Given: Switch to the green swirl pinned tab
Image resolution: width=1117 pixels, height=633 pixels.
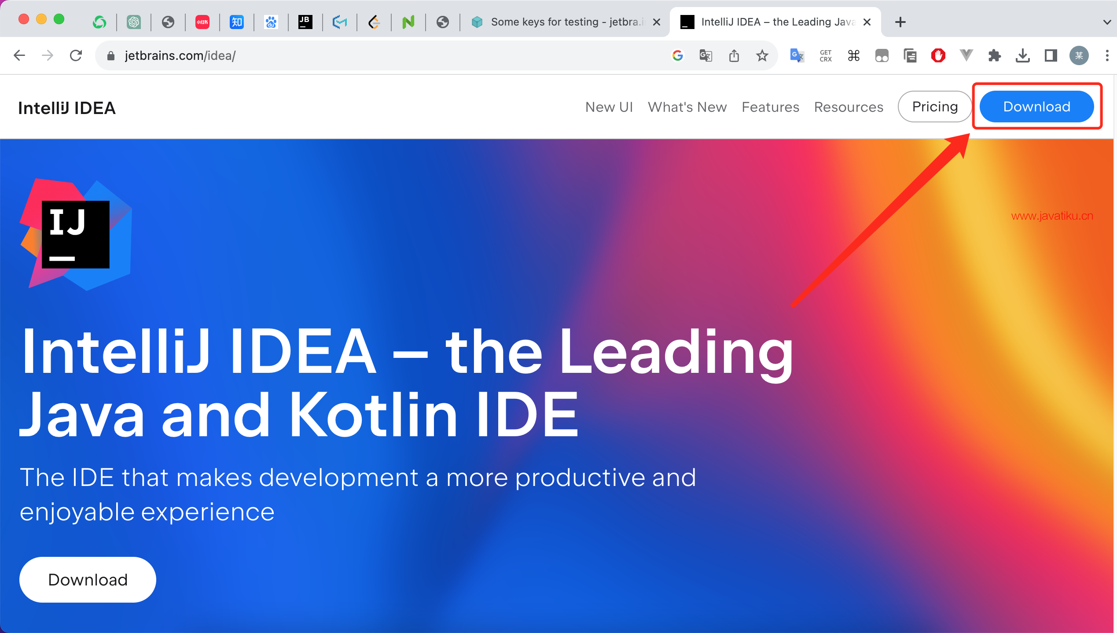Looking at the screenshot, I should [x=99, y=22].
